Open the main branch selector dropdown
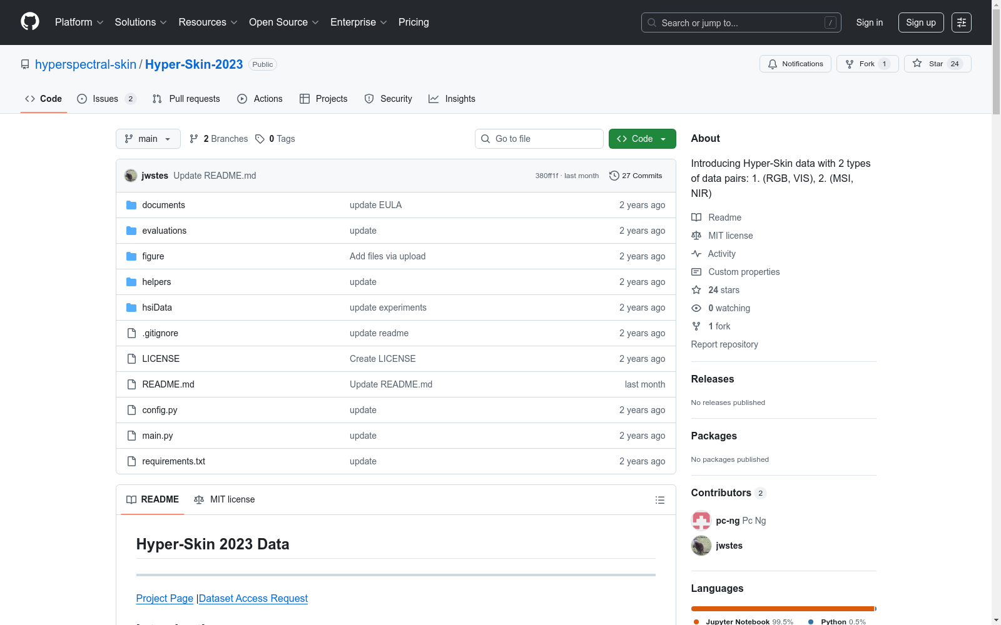The image size is (1001, 625). [x=148, y=139]
